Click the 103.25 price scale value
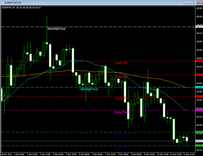203x156 pixels. tap(199, 117)
